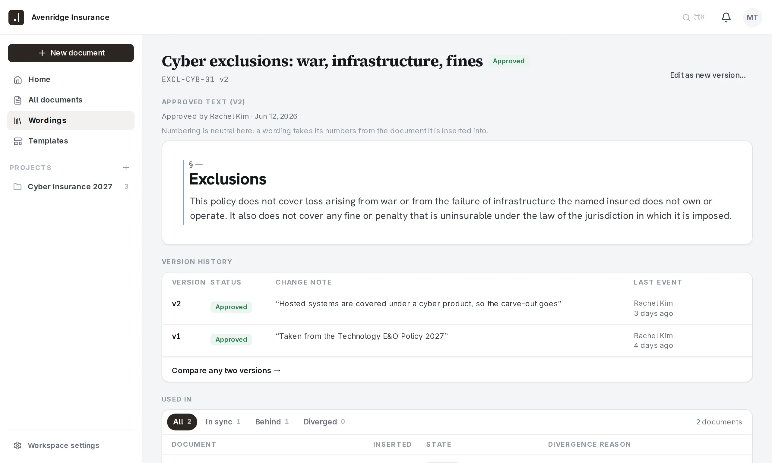Open search with the magnifier icon
Screen dimensions: 772x463
[x=686, y=17]
